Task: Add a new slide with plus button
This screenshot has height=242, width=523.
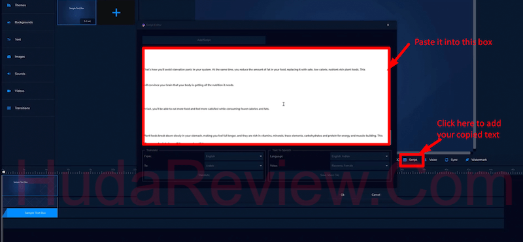Action: tap(116, 12)
